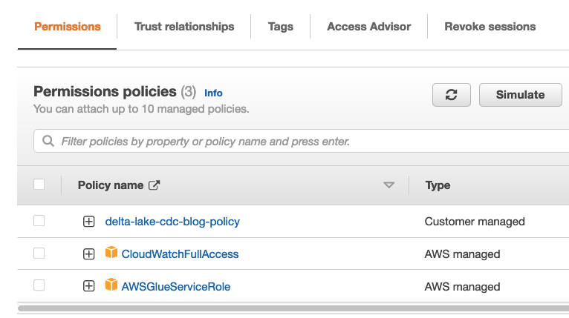
Task: Check the delta-lake-cdc-blog-policy row checkbox
Action: click(39, 221)
